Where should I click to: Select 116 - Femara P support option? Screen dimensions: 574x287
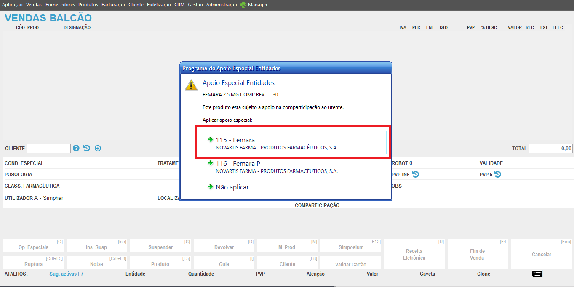pos(294,167)
